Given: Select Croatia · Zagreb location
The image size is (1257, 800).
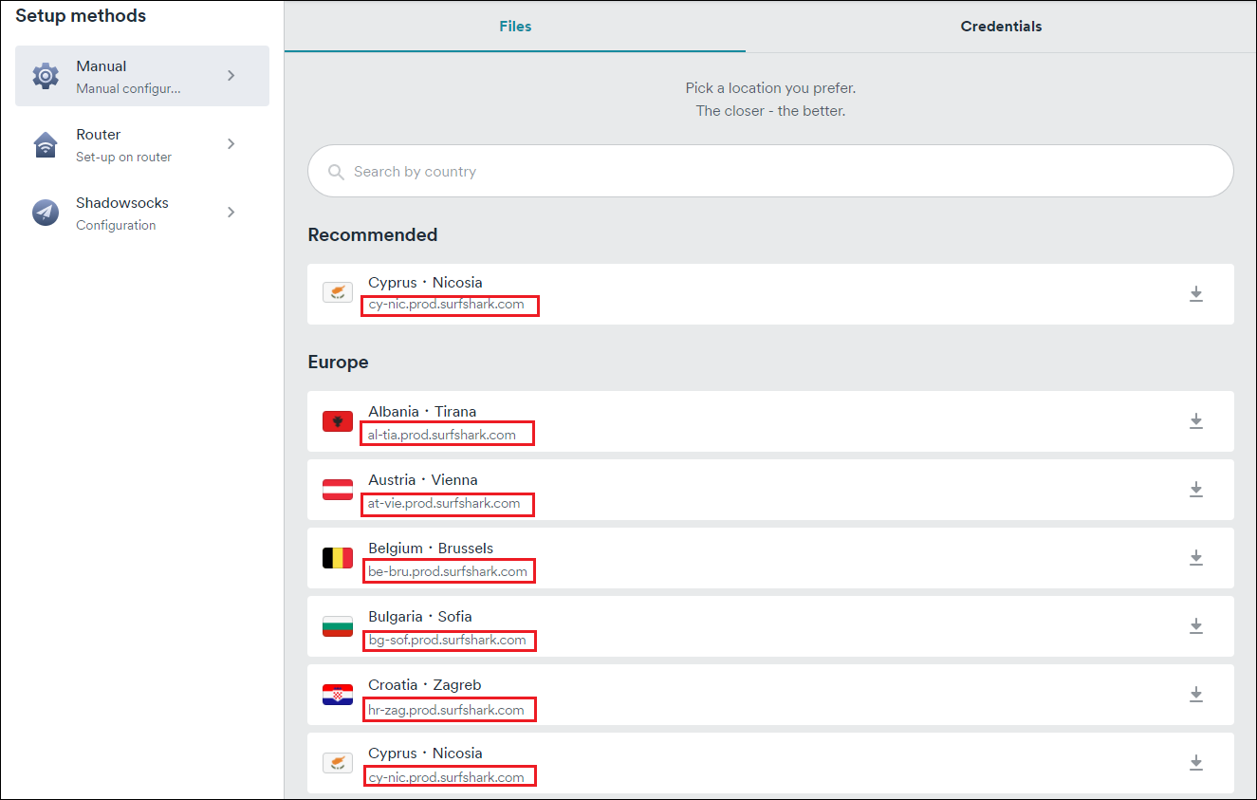Looking at the screenshot, I should pos(770,695).
